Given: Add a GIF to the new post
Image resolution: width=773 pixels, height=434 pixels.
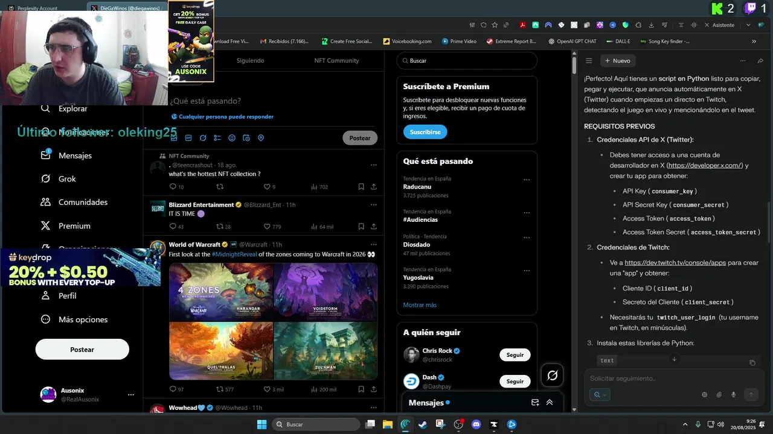Looking at the screenshot, I should tap(188, 138).
